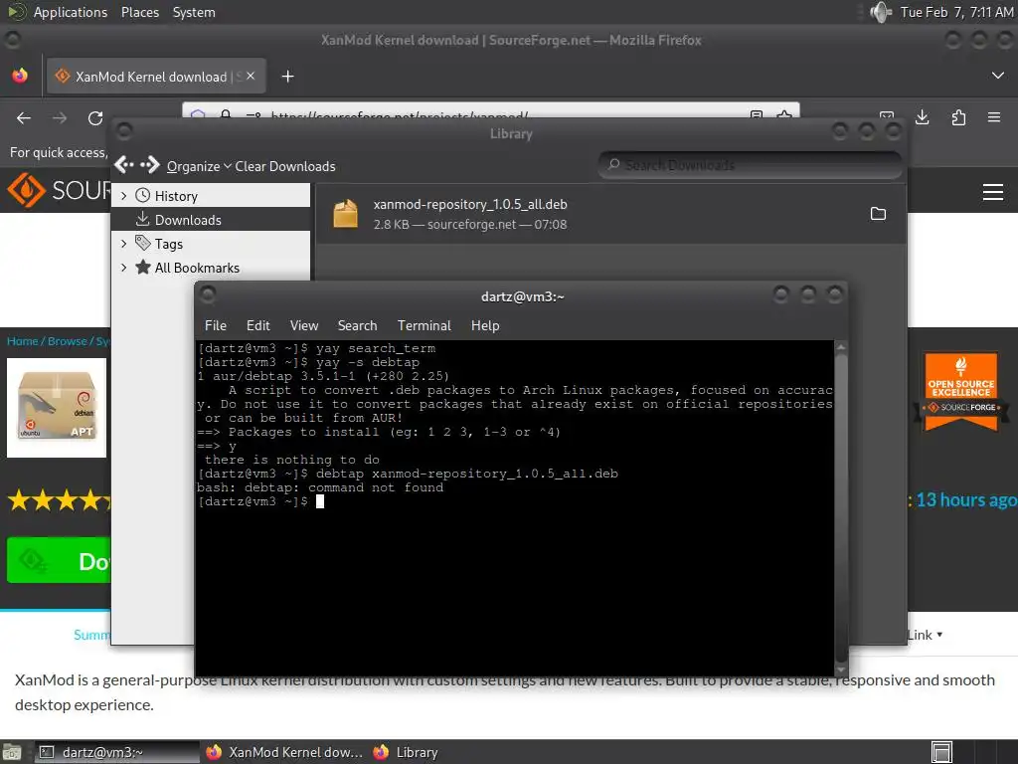Image resolution: width=1018 pixels, height=764 pixels.
Task: Click the Library window menu button
Action: coord(124,132)
